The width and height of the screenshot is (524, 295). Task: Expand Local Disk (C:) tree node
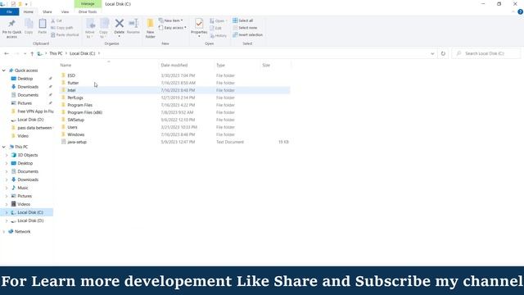click(x=7, y=212)
